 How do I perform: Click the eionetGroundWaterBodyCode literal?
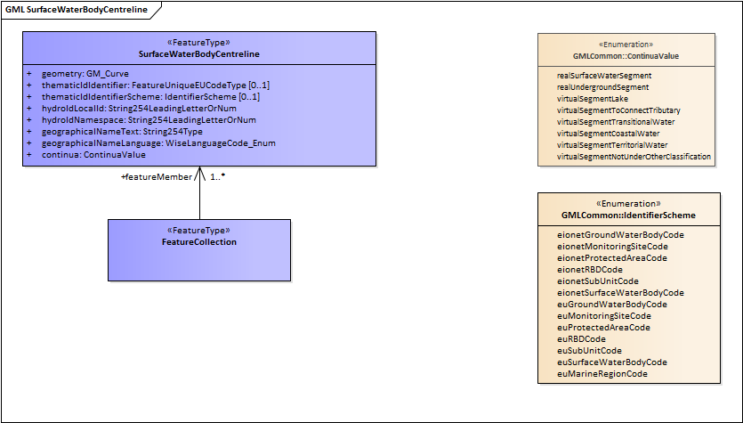tap(620, 235)
